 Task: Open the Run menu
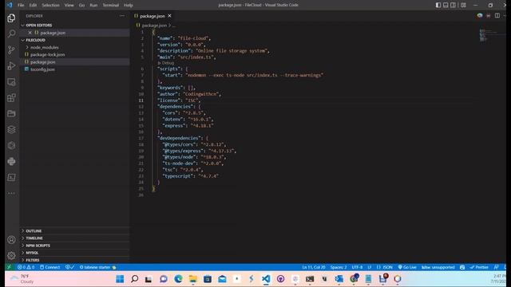pyautogui.click(x=93, y=6)
